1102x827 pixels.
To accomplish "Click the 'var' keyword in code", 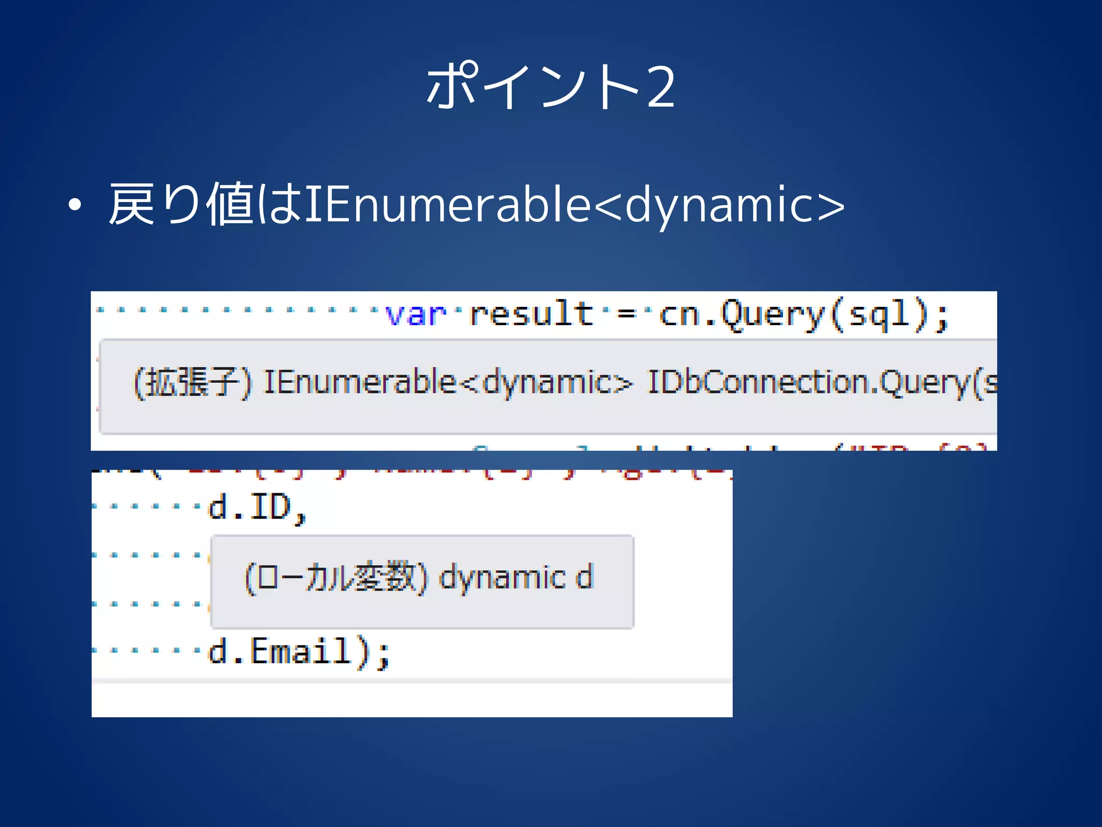I will pos(415,314).
